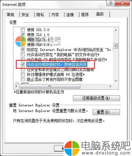Viewport: 132px width, 156px height.
Task: Select the 隐私 tab
Action: coord(40,15)
